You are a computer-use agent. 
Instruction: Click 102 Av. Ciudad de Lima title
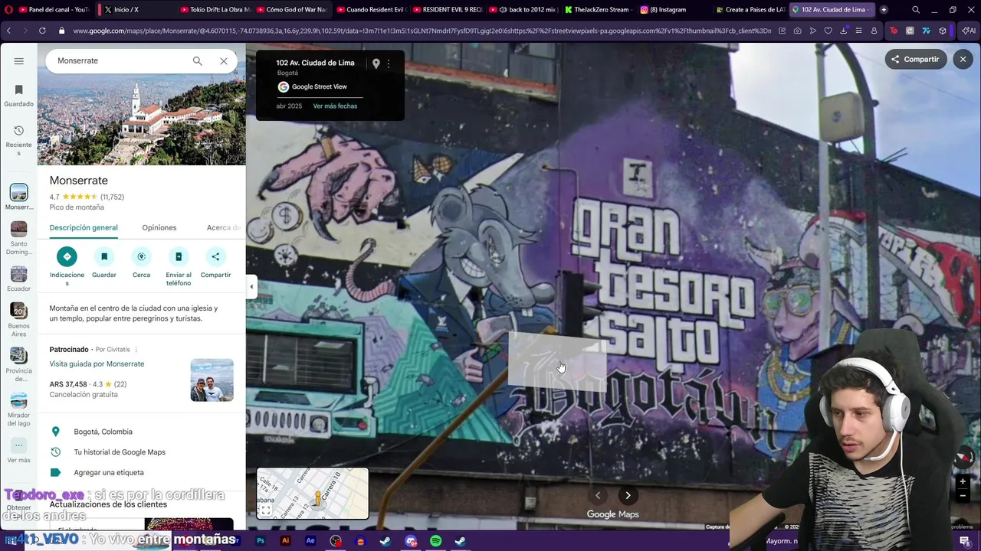click(315, 63)
